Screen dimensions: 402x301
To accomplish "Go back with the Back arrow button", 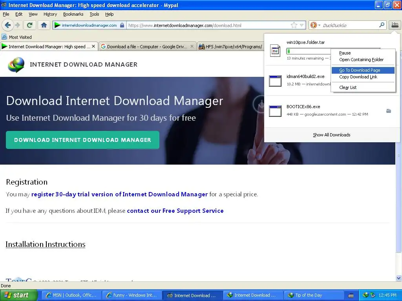I will click(x=7, y=25).
